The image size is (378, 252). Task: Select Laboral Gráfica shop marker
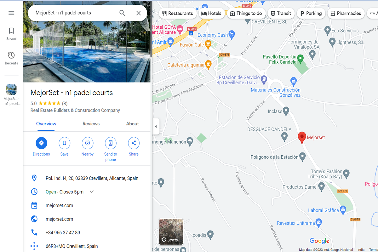(x=343, y=210)
